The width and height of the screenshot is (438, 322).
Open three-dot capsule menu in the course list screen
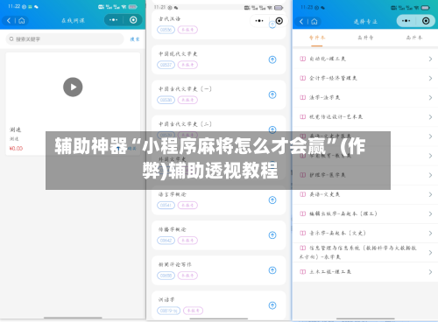pyautogui.click(x=259, y=21)
